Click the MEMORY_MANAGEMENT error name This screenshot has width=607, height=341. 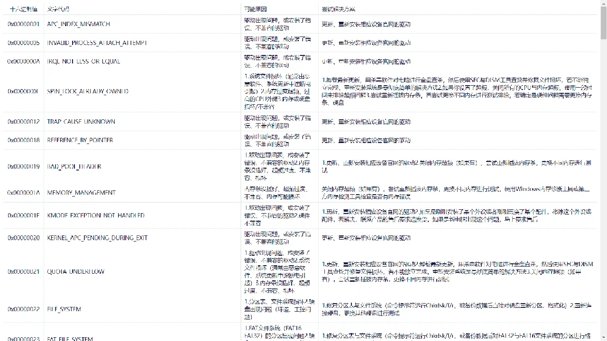(x=81, y=192)
